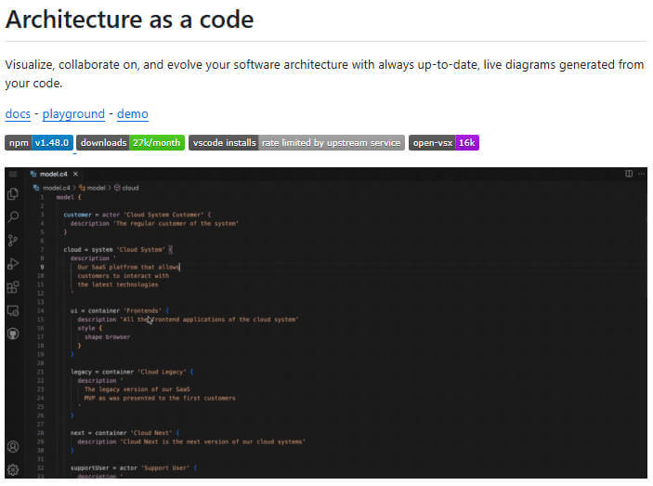Click the 'Architecture as a code' heading

[129, 20]
